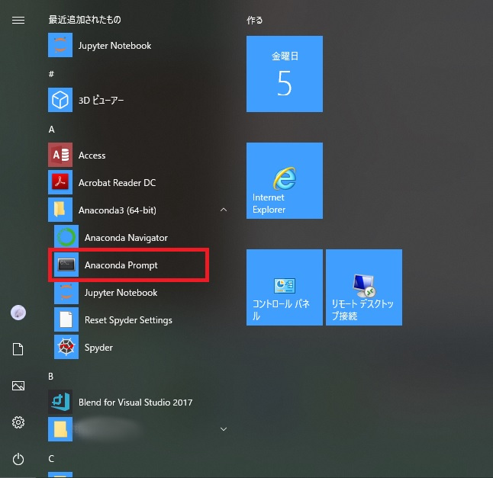Open Settings gear icon
Viewport: 493px width, 478px height.
18,422
